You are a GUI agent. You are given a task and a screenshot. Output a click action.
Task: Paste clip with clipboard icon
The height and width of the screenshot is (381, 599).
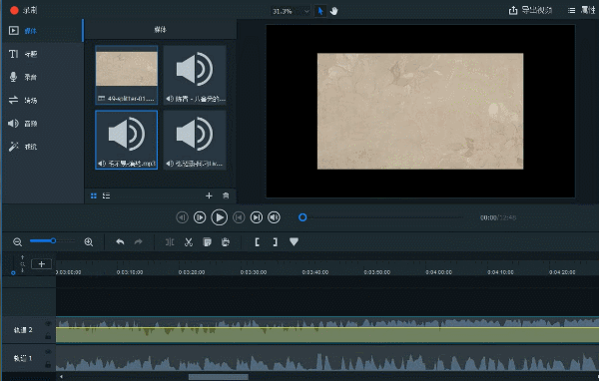click(x=226, y=242)
